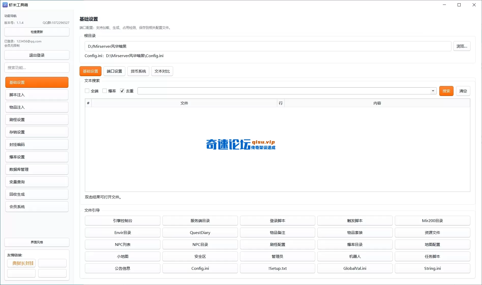Click the 虾米工具箱 app icon in title bar

coord(5,5)
